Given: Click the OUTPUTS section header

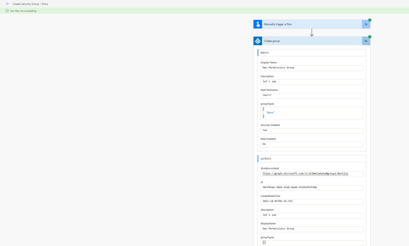Looking at the screenshot, I should [x=266, y=159].
